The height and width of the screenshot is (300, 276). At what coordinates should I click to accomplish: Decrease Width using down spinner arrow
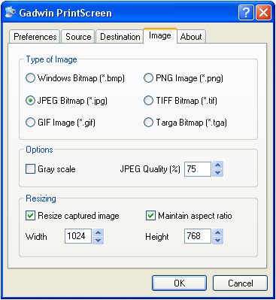click(99, 240)
